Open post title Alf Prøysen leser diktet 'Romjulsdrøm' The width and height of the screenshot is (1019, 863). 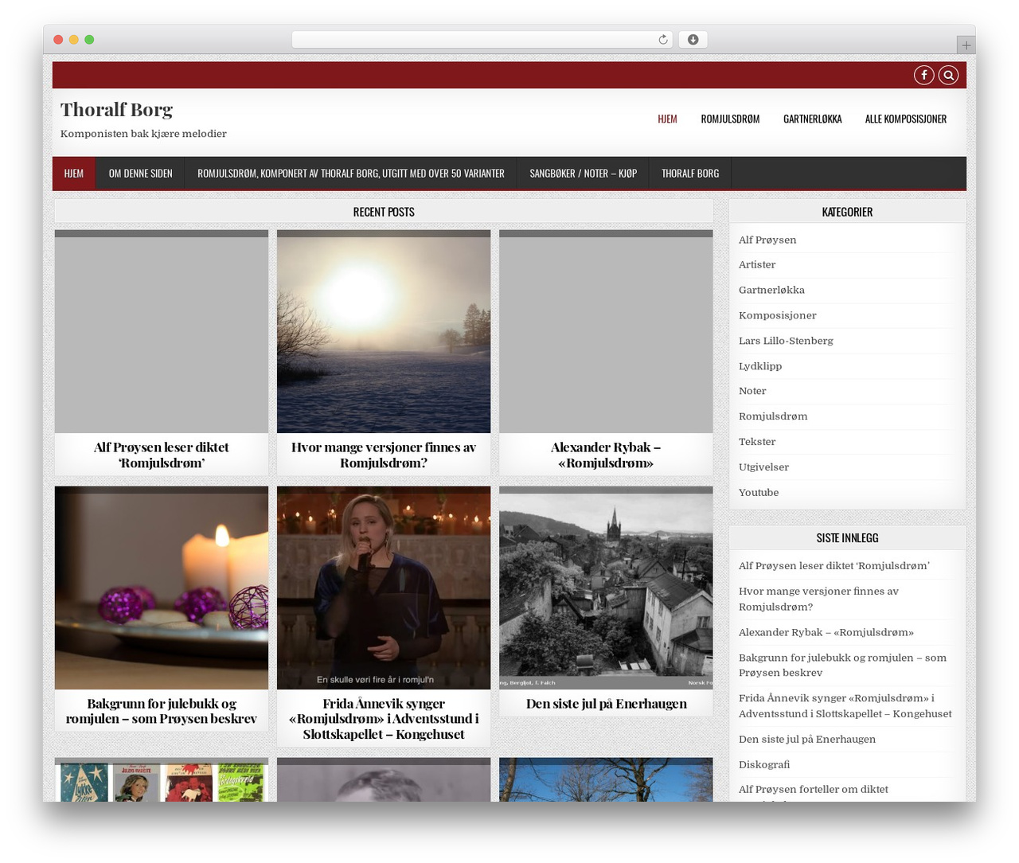tap(162, 455)
